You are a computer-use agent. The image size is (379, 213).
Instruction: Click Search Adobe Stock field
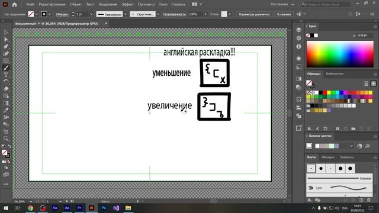pyautogui.click(x=326, y=4)
